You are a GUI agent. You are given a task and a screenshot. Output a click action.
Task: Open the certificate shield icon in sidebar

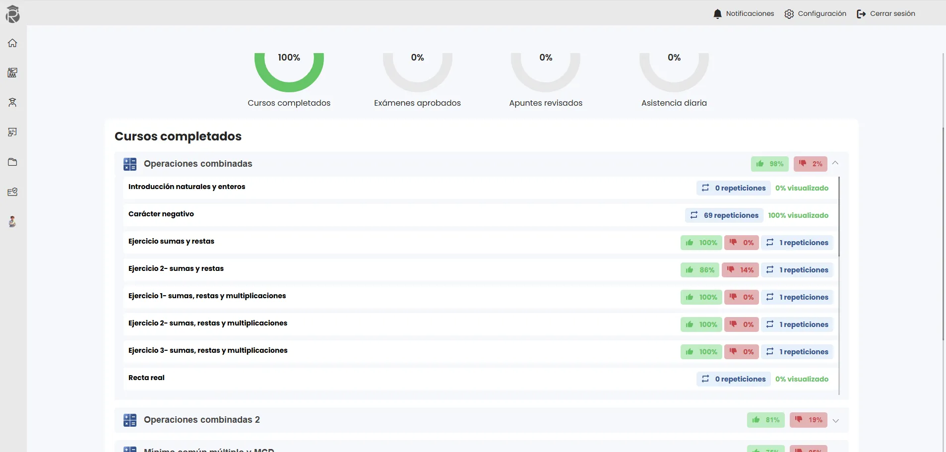tap(12, 192)
